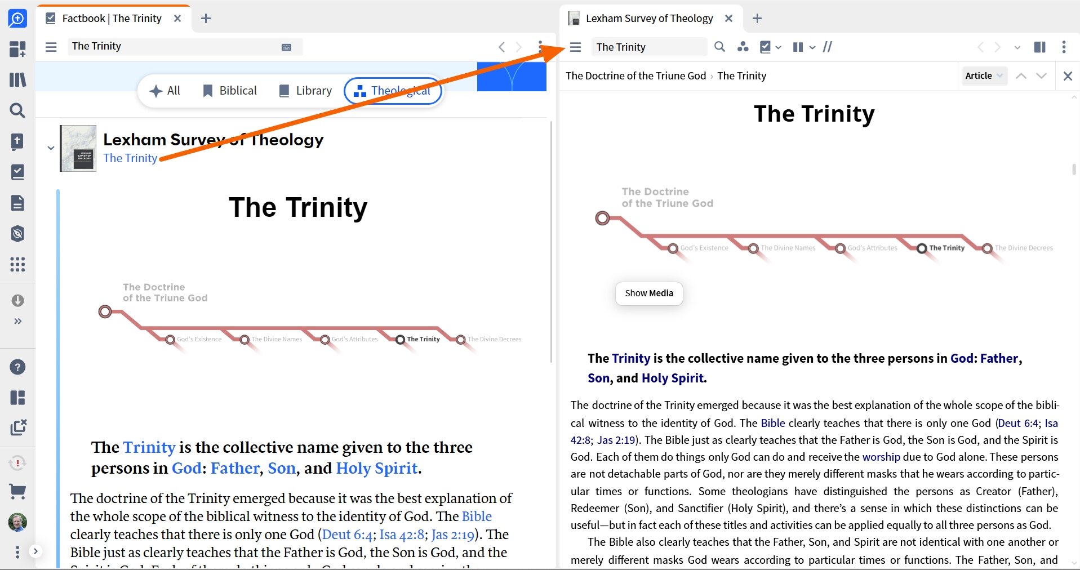Go to previous article with up chevron
1080x570 pixels.
tap(1021, 76)
